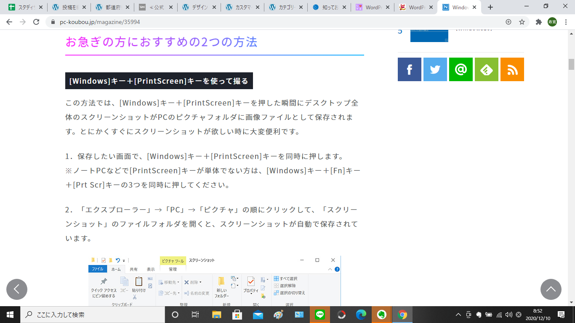Open Paint from the taskbar

278,315
